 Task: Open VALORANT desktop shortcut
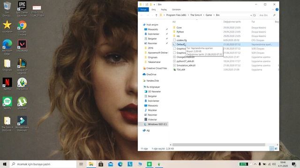pos(22,46)
